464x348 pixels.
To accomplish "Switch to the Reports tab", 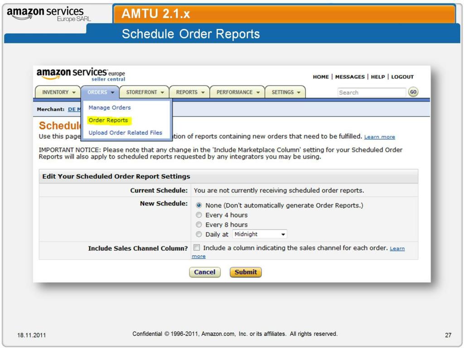I will (x=189, y=92).
